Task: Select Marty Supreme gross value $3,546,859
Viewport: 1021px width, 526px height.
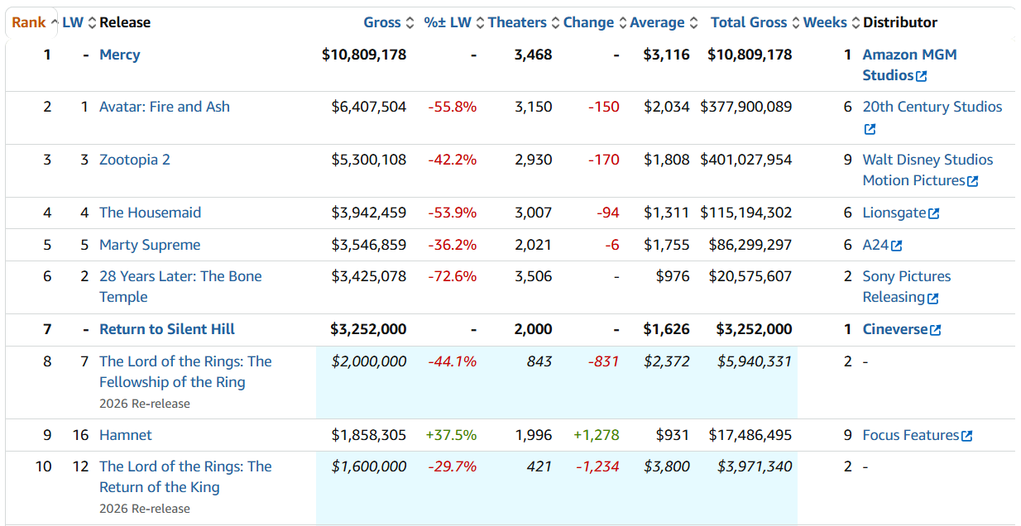Action: point(368,245)
